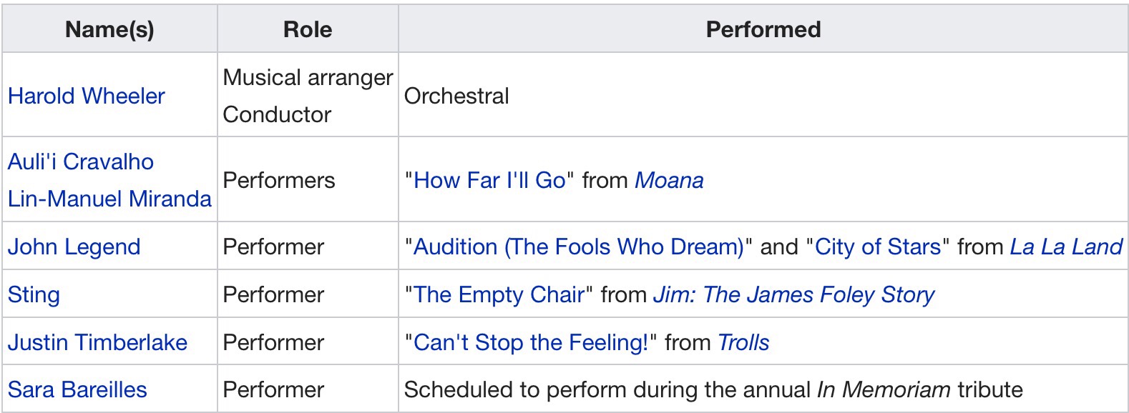This screenshot has height=413, width=1129.
Task: Click the Name(s) column header
Action: tap(109, 29)
